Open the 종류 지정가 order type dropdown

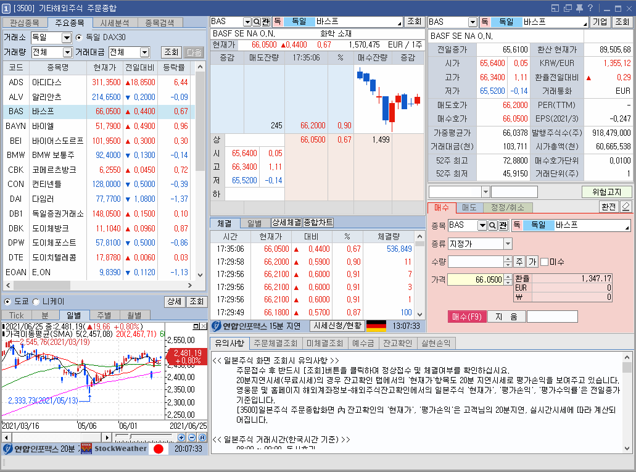tap(508, 244)
